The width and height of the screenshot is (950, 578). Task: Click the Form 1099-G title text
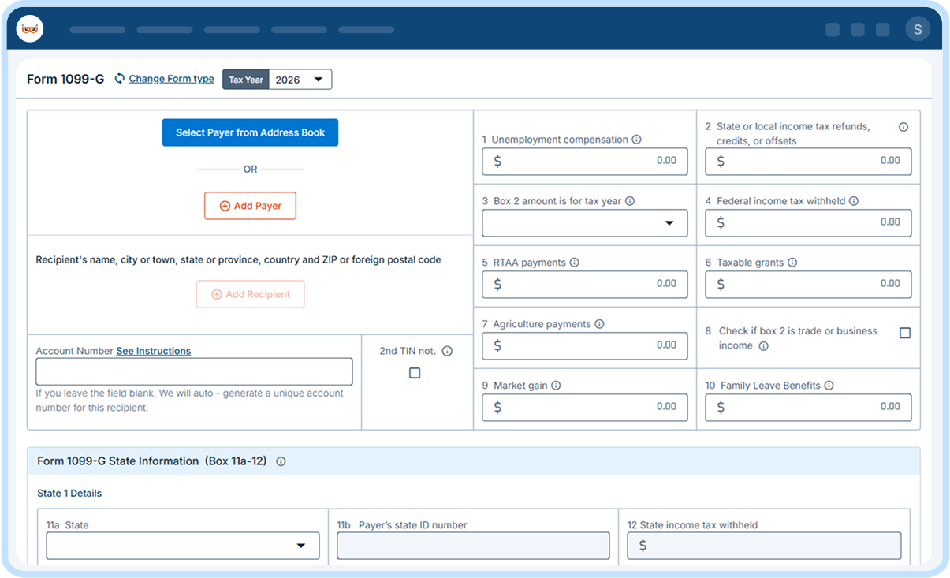click(x=65, y=79)
